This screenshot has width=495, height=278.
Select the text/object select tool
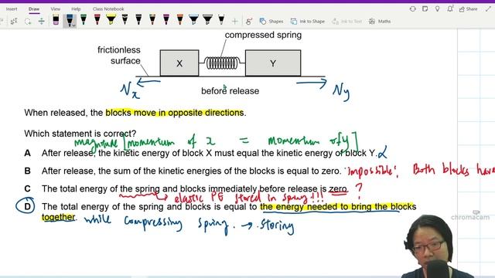pyautogui.click(x=14, y=21)
